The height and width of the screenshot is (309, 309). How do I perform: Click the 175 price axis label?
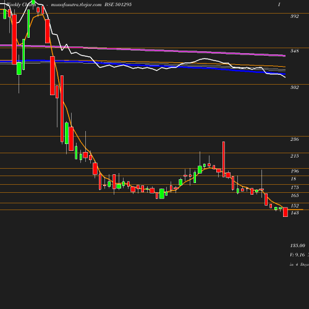(294, 187)
